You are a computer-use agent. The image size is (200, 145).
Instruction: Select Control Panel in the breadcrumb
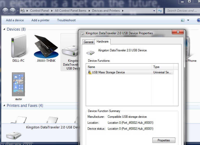pyautogui.click(x=39, y=11)
